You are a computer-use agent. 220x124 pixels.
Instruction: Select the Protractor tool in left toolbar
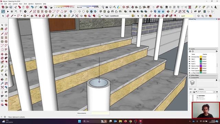point(2,71)
